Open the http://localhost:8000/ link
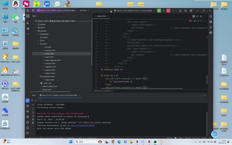The height and width of the screenshot is (145, 232). tap(83, 125)
